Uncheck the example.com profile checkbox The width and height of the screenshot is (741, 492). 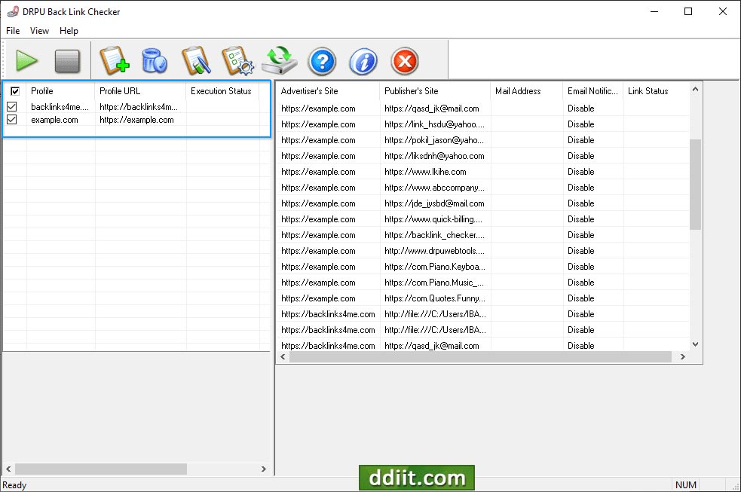pyautogui.click(x=14, y=120)
